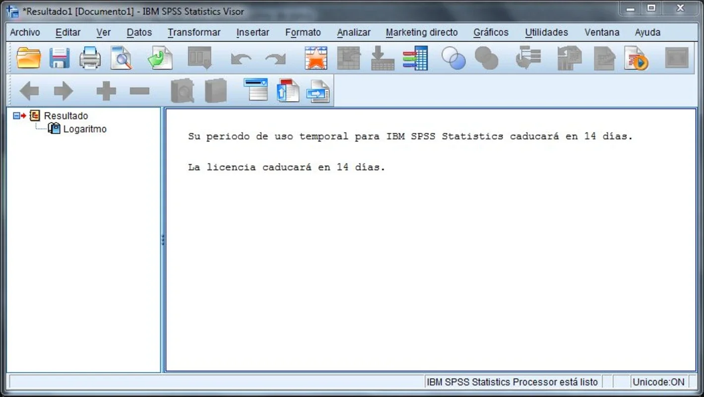Click the create/edit autoscript icon
This screenshot has height=397, width=704.
click(x=605, y=58)
